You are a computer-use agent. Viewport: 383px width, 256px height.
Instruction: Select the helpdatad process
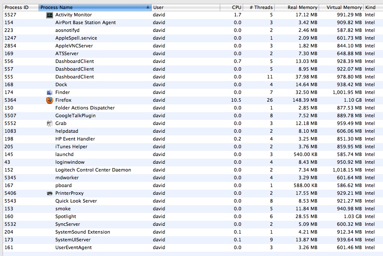pos(66,131)
